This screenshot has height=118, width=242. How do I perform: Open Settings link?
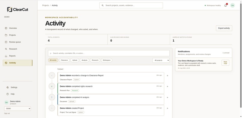pyautogui.click(x=14, y=87)
